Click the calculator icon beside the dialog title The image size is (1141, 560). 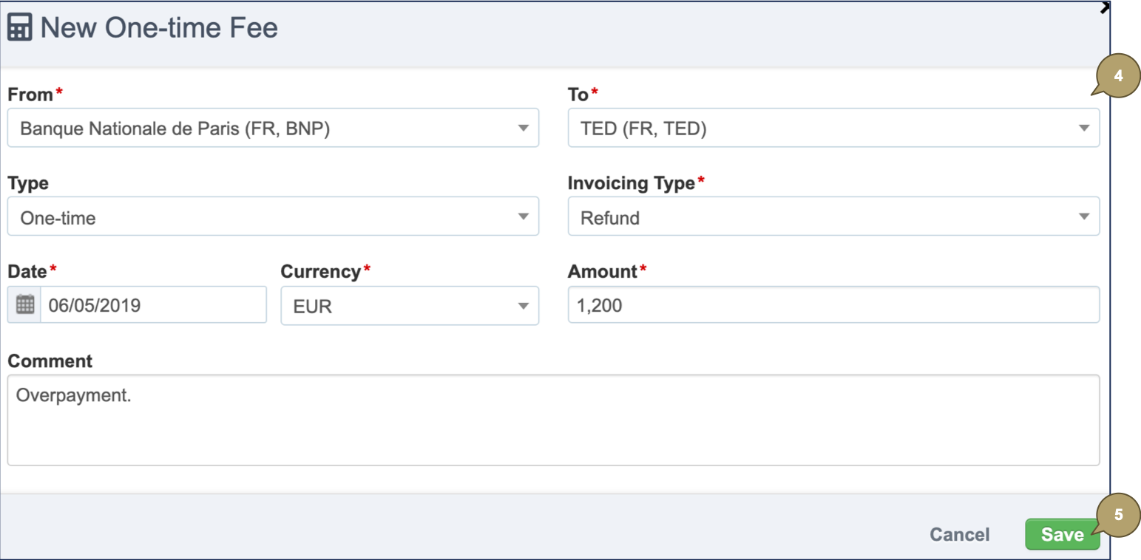[19, 28]
